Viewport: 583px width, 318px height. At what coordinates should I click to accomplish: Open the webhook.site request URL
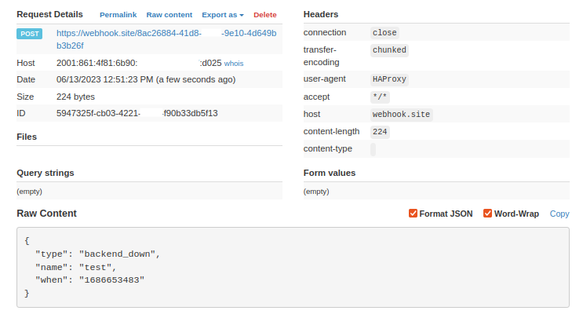pos(166,39)
